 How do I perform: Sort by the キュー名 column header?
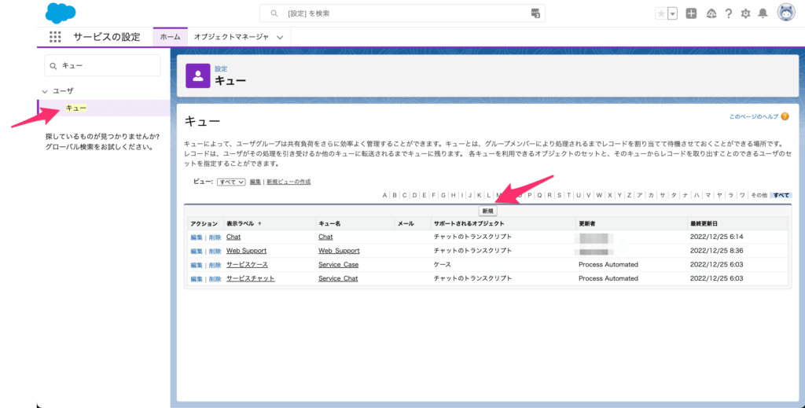(329, 224)
